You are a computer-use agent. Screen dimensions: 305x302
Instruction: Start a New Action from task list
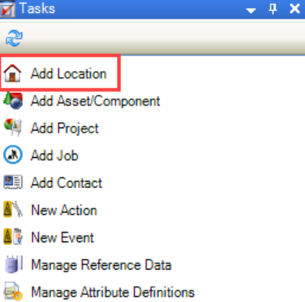[x=64, y=210]
